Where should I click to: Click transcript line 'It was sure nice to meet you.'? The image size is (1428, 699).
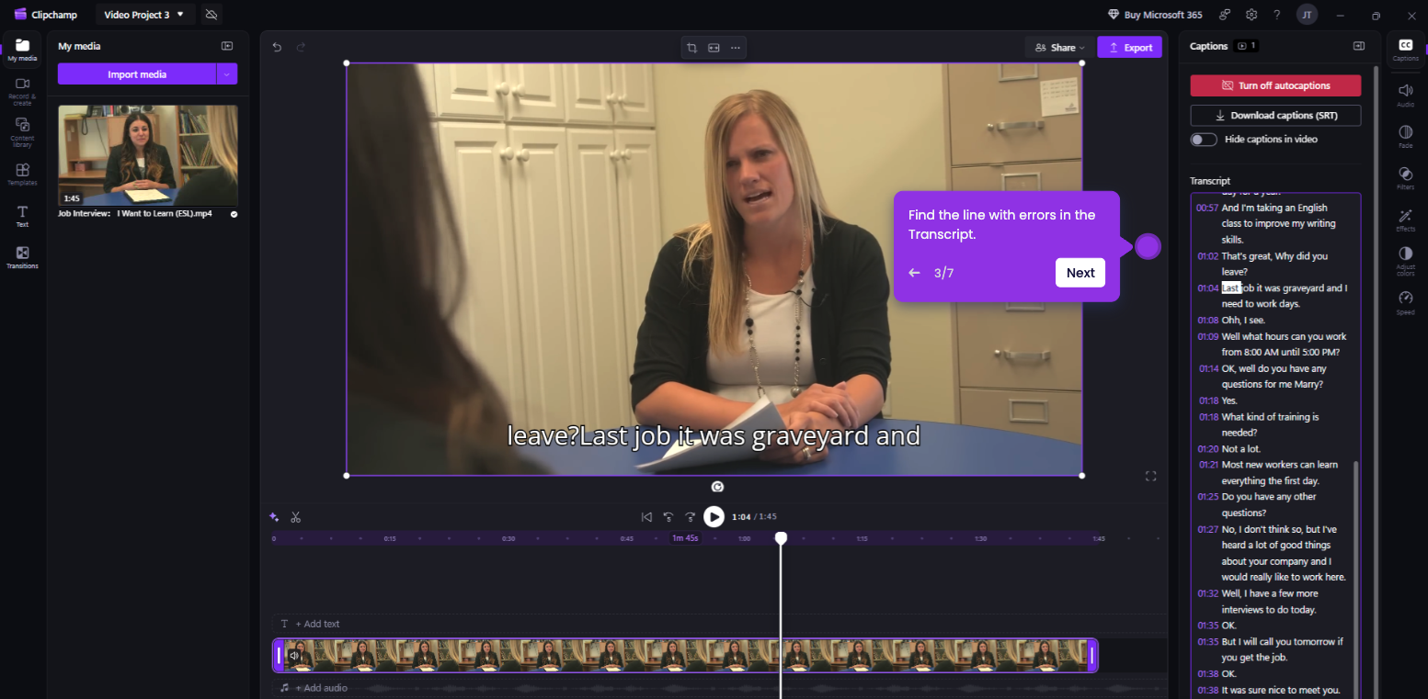pyautogui.click(x=1280, y=690)
